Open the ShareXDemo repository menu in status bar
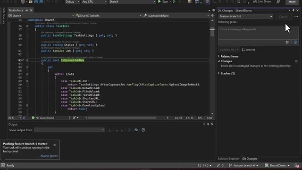This screenshot has width=302, height=170. point(277,165)
